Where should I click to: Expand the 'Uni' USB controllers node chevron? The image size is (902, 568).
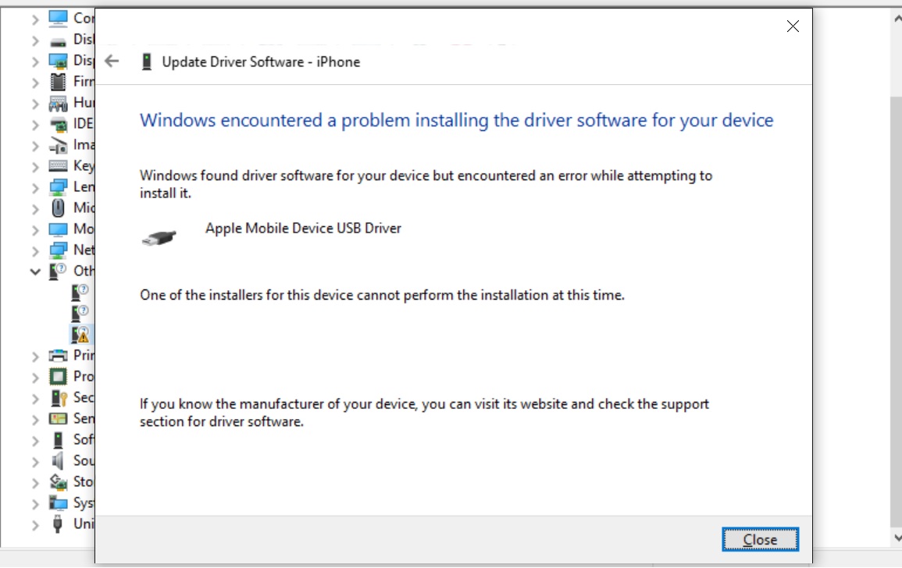tap(35, 525)
